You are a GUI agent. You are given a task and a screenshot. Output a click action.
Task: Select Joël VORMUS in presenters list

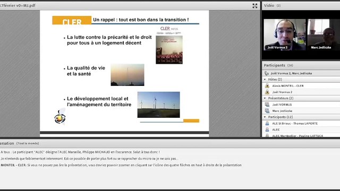click(x=282, y=105)
